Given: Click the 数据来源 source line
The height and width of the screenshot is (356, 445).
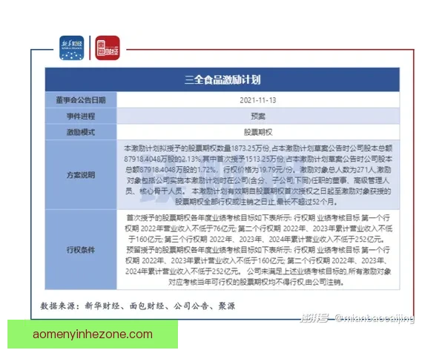Looking at the screenshot, I should 138,306.
